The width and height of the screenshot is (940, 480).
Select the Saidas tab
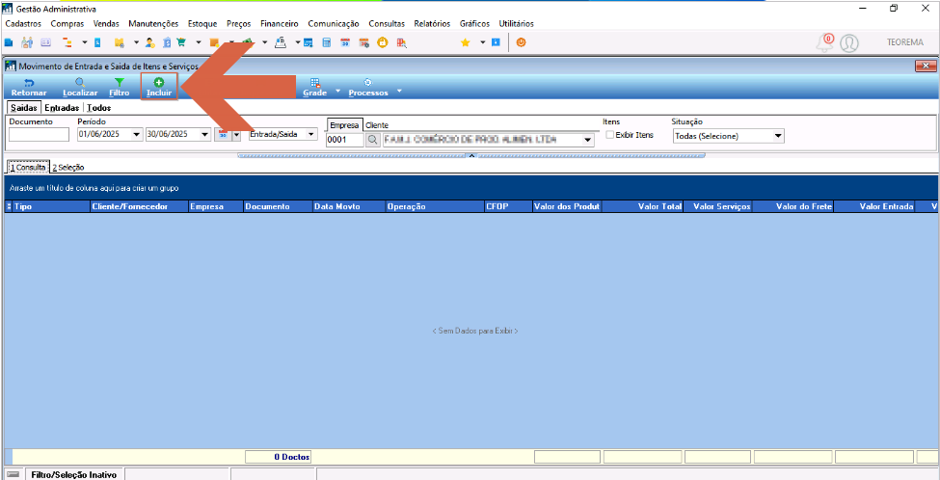point(24,108)
